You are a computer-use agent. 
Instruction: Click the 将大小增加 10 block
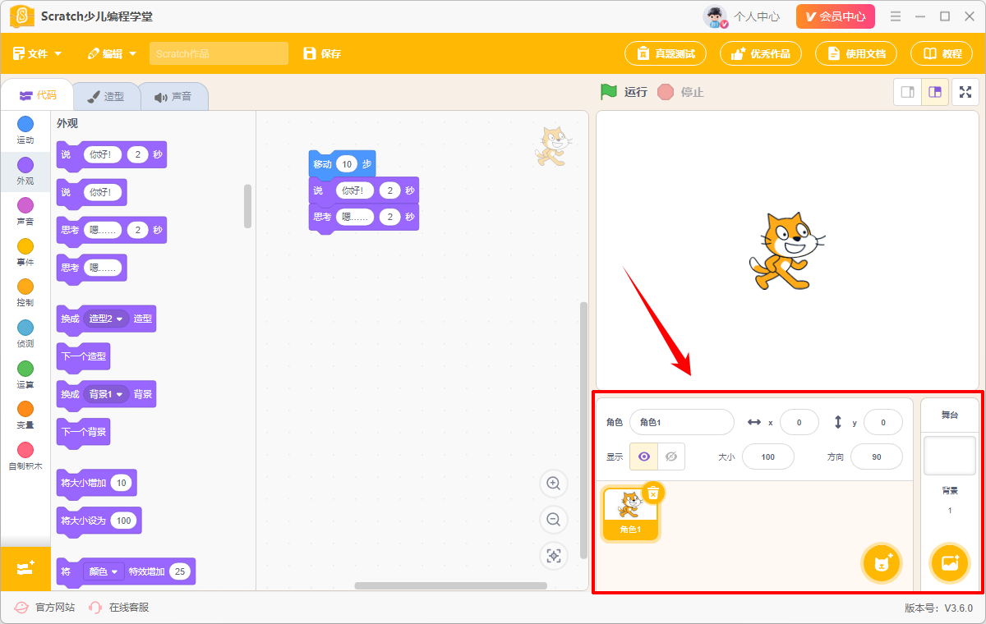tap(96, 483)
